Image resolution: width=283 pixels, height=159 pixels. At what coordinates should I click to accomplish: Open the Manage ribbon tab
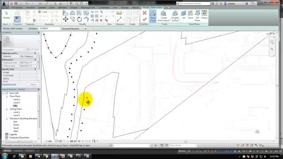tap(125, 8)
